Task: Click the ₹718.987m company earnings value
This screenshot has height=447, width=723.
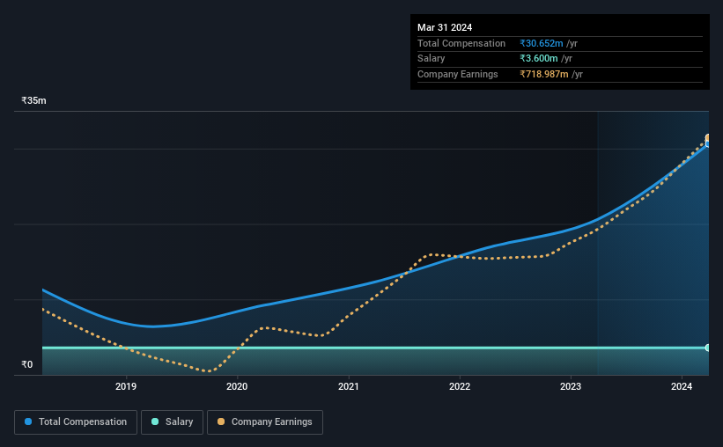Action: click(544, 74)
